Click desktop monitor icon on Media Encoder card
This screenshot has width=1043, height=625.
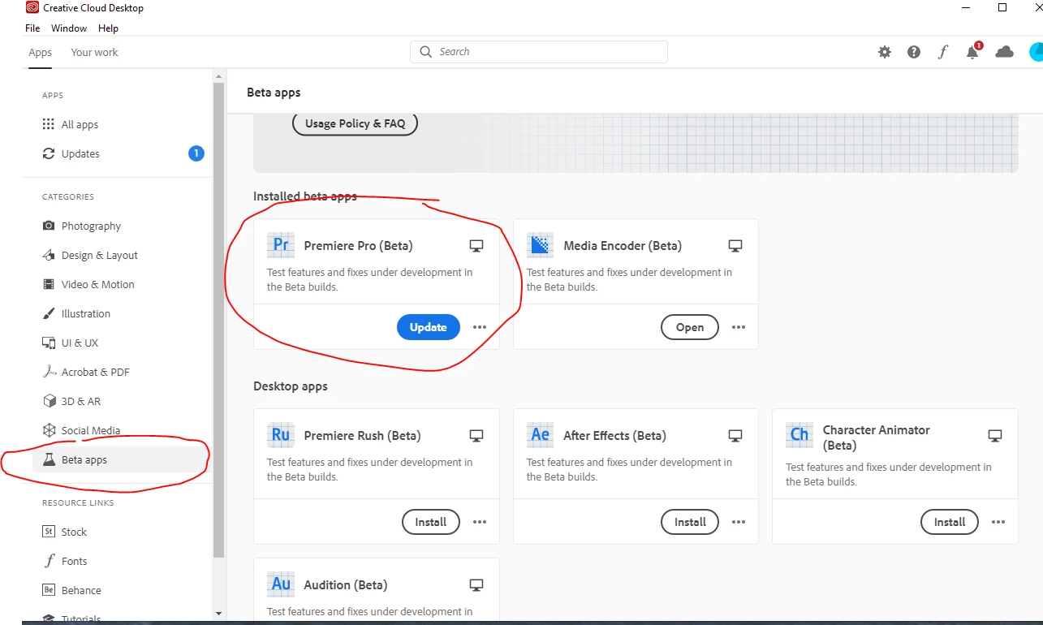(x=735, y=246)
